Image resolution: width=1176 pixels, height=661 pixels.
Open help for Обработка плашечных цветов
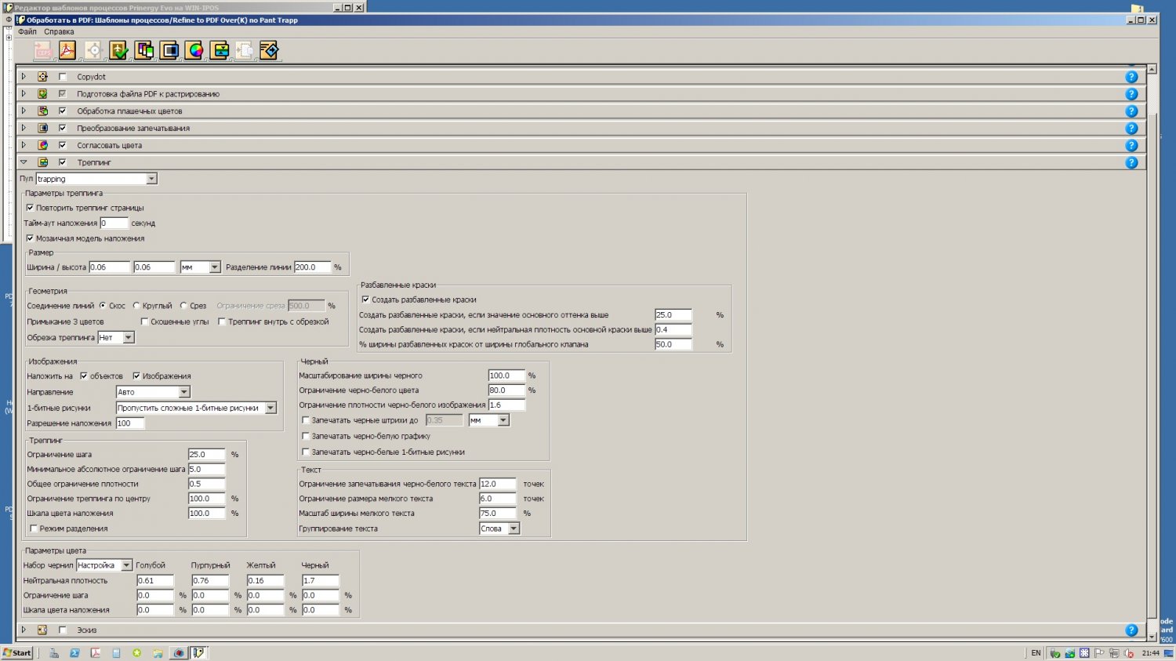(x=1131, y=111)
